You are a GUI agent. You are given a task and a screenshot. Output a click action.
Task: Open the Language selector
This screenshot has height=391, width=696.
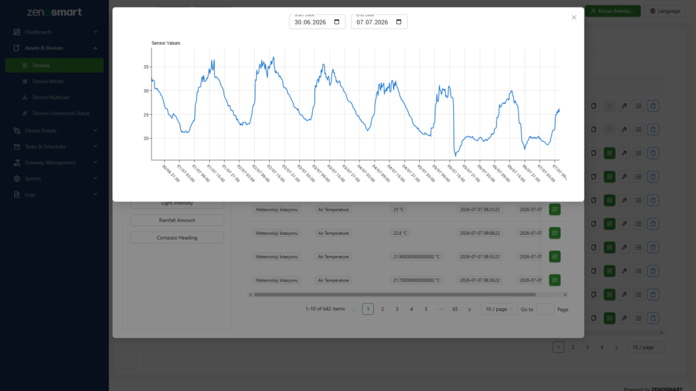click(665, 11)
